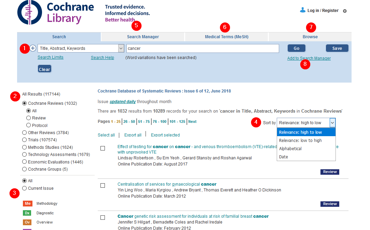Switch to the Search Manager tab
The width and height of the screenshot is (370, 230).
click(143, 37)
